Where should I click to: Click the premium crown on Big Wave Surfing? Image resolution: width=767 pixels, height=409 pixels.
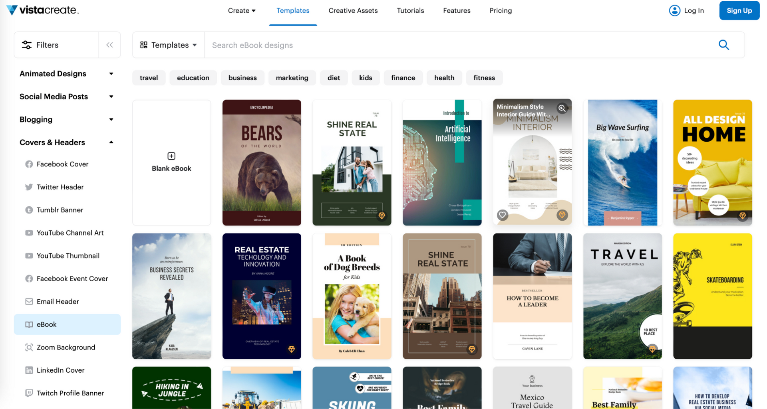(x=653, y=215)
